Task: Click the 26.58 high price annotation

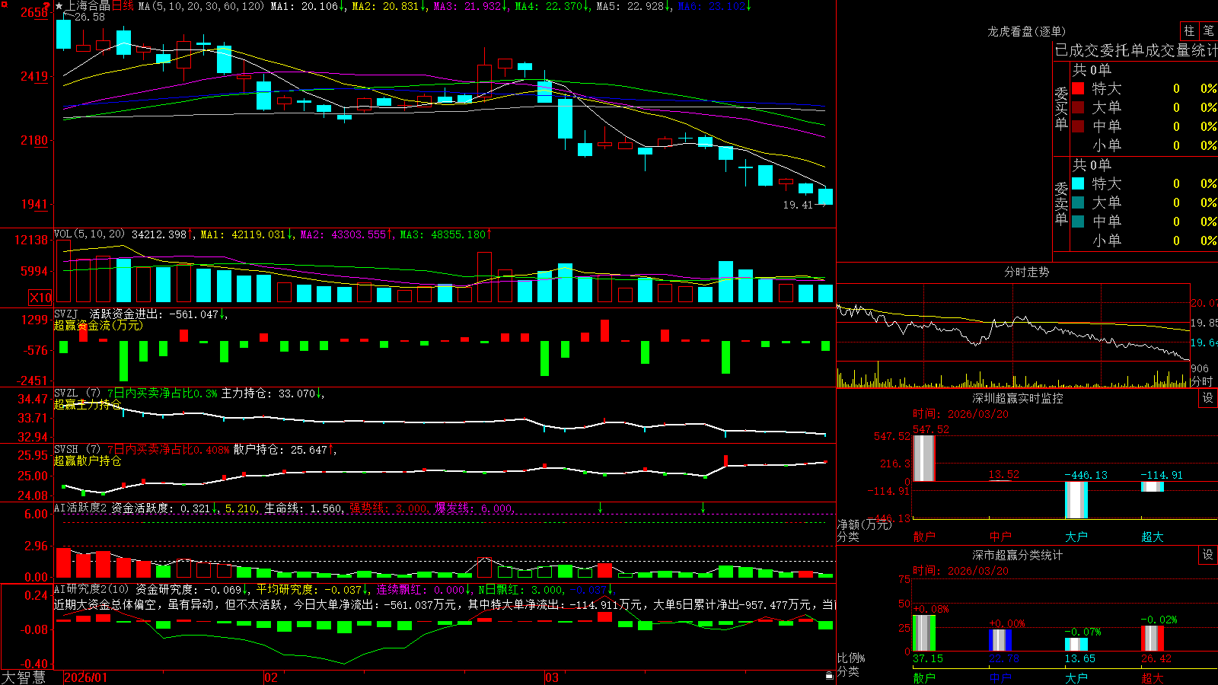Action: 90,17
